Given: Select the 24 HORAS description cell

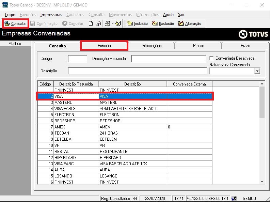Looking at the screenshot, I should 133,133.
